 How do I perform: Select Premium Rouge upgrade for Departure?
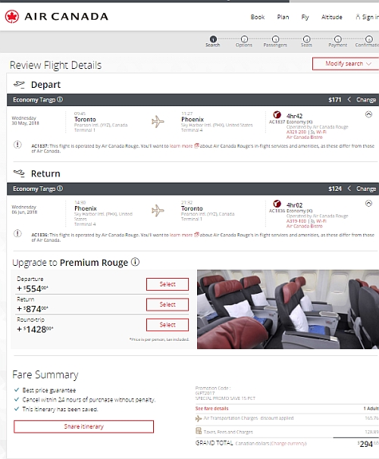tap(168, 284)
